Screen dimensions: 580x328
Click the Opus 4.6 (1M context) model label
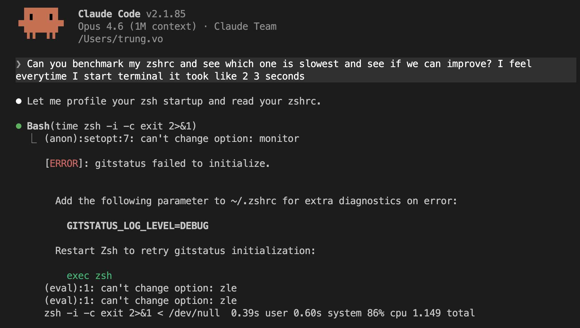tap(137, 27)
